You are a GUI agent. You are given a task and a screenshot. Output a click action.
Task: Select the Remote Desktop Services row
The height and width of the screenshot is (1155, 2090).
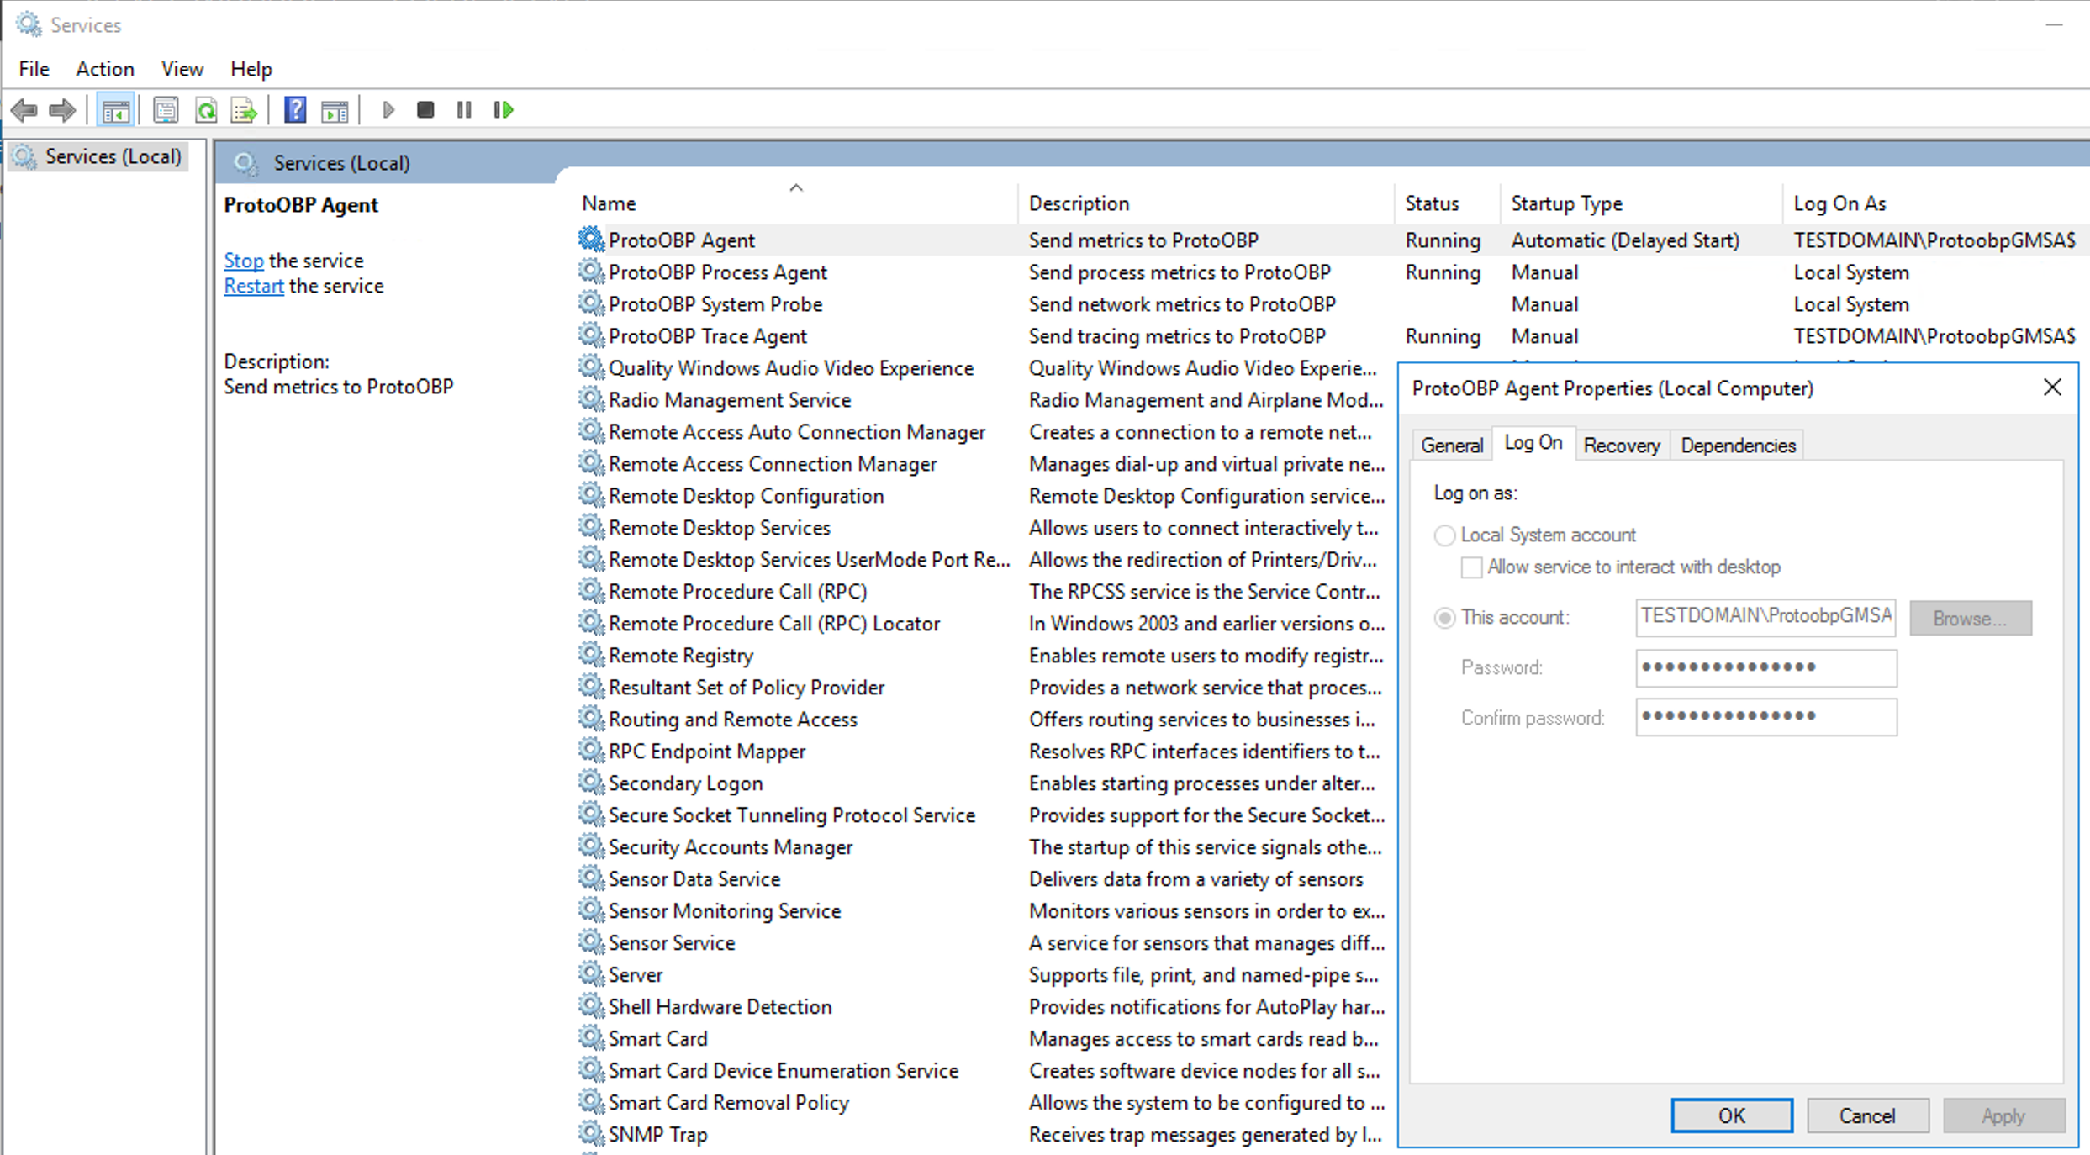984,528
